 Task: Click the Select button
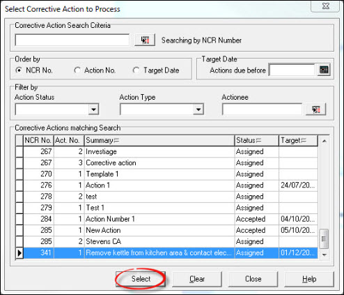click(x=141, y=279)
